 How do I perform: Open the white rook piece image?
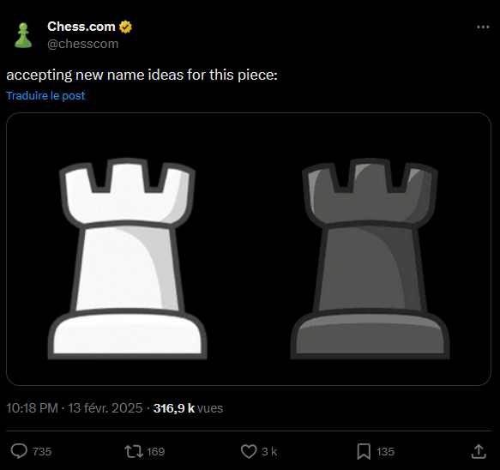(127, 259)
